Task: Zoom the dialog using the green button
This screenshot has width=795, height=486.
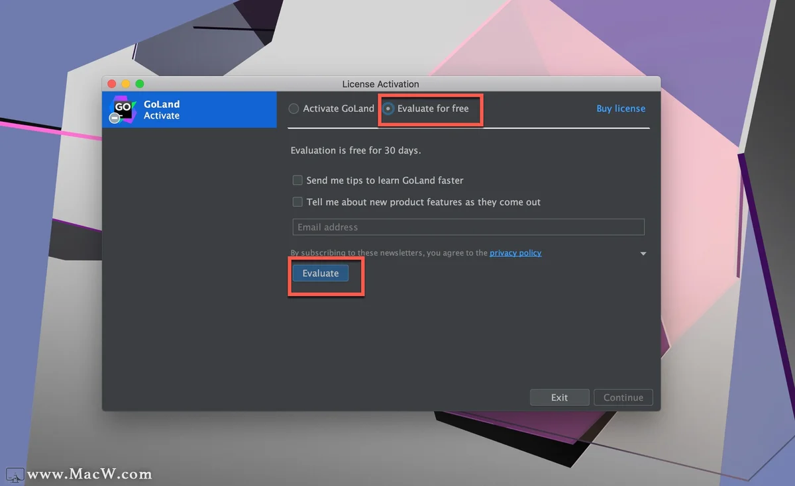Action: (139, 83)
